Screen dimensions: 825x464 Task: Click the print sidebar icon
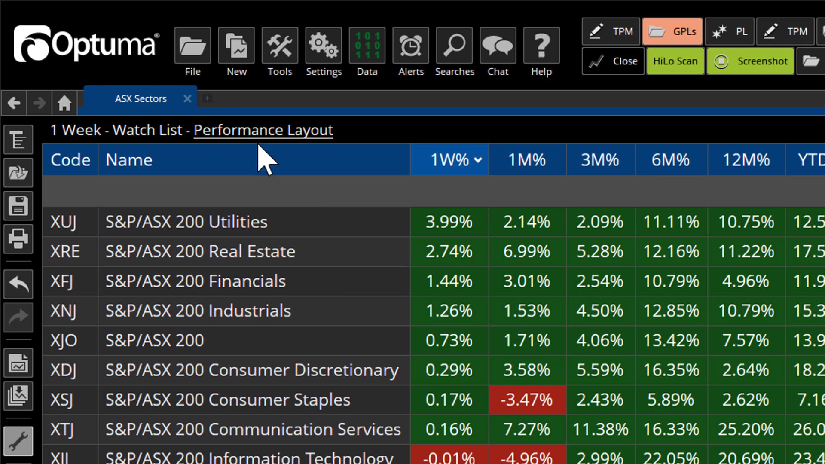point(18,238)
